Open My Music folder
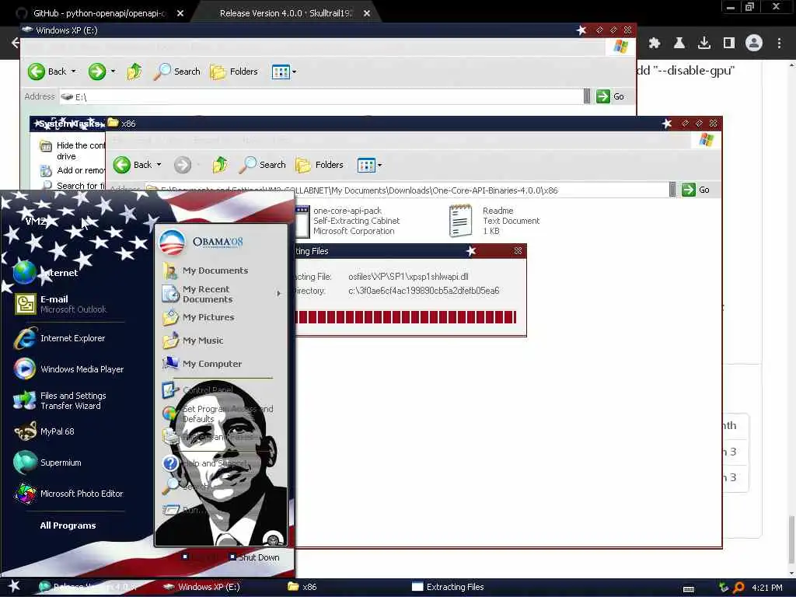Viewport: 796px width, 597px height. (x=193, y=340)
